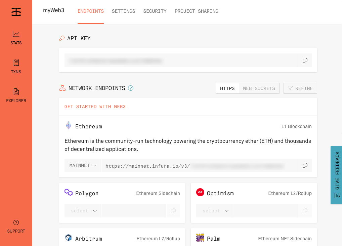The width and height of the screenshot is (342, 246).
Task: Click Get Started With Web3 link
Action: click(x=95, y=107)
